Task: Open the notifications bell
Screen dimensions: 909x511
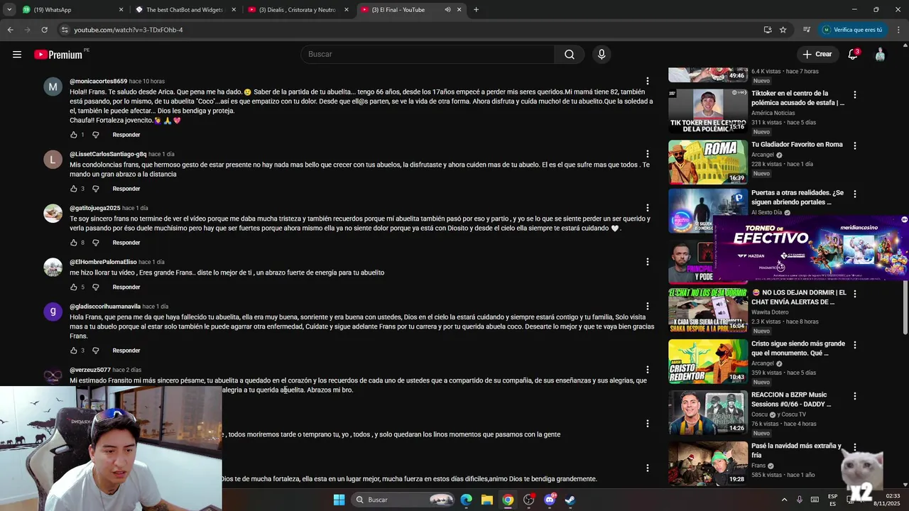Action: pyautogui.click(x=853, y=54)
